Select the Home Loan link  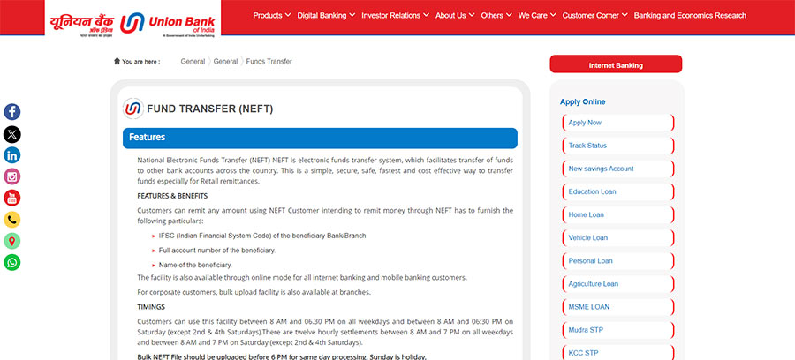tap(618, 214)
